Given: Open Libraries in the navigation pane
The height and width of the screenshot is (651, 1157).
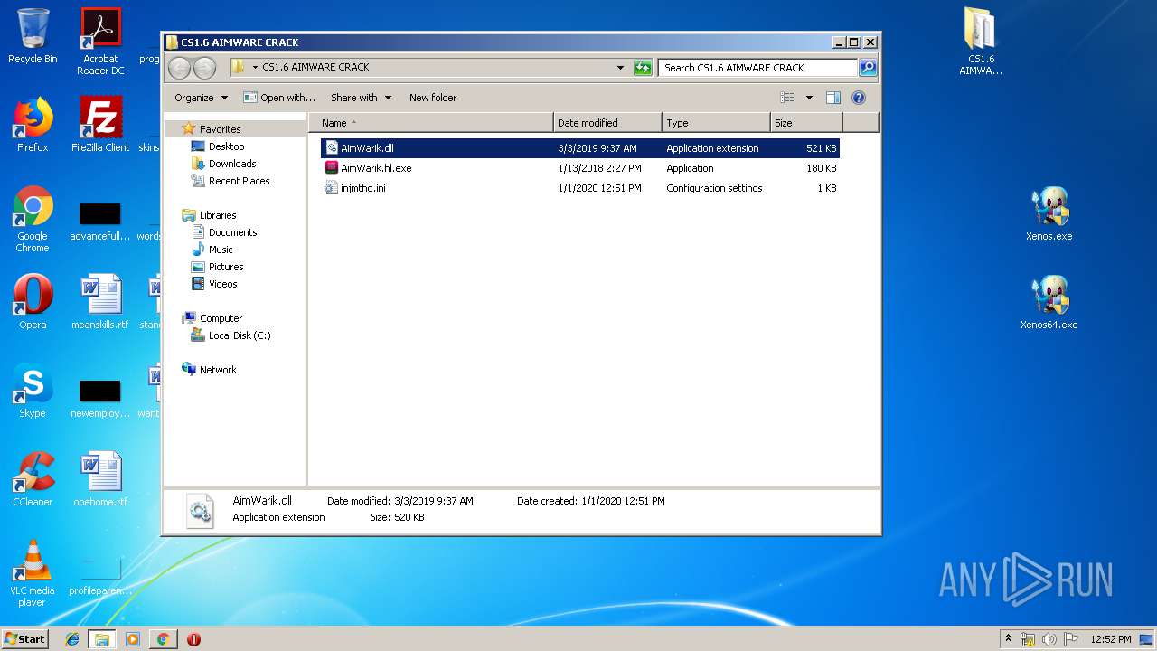Looking at the screenshot, I should pyautogui.click(x=218, y=215).
